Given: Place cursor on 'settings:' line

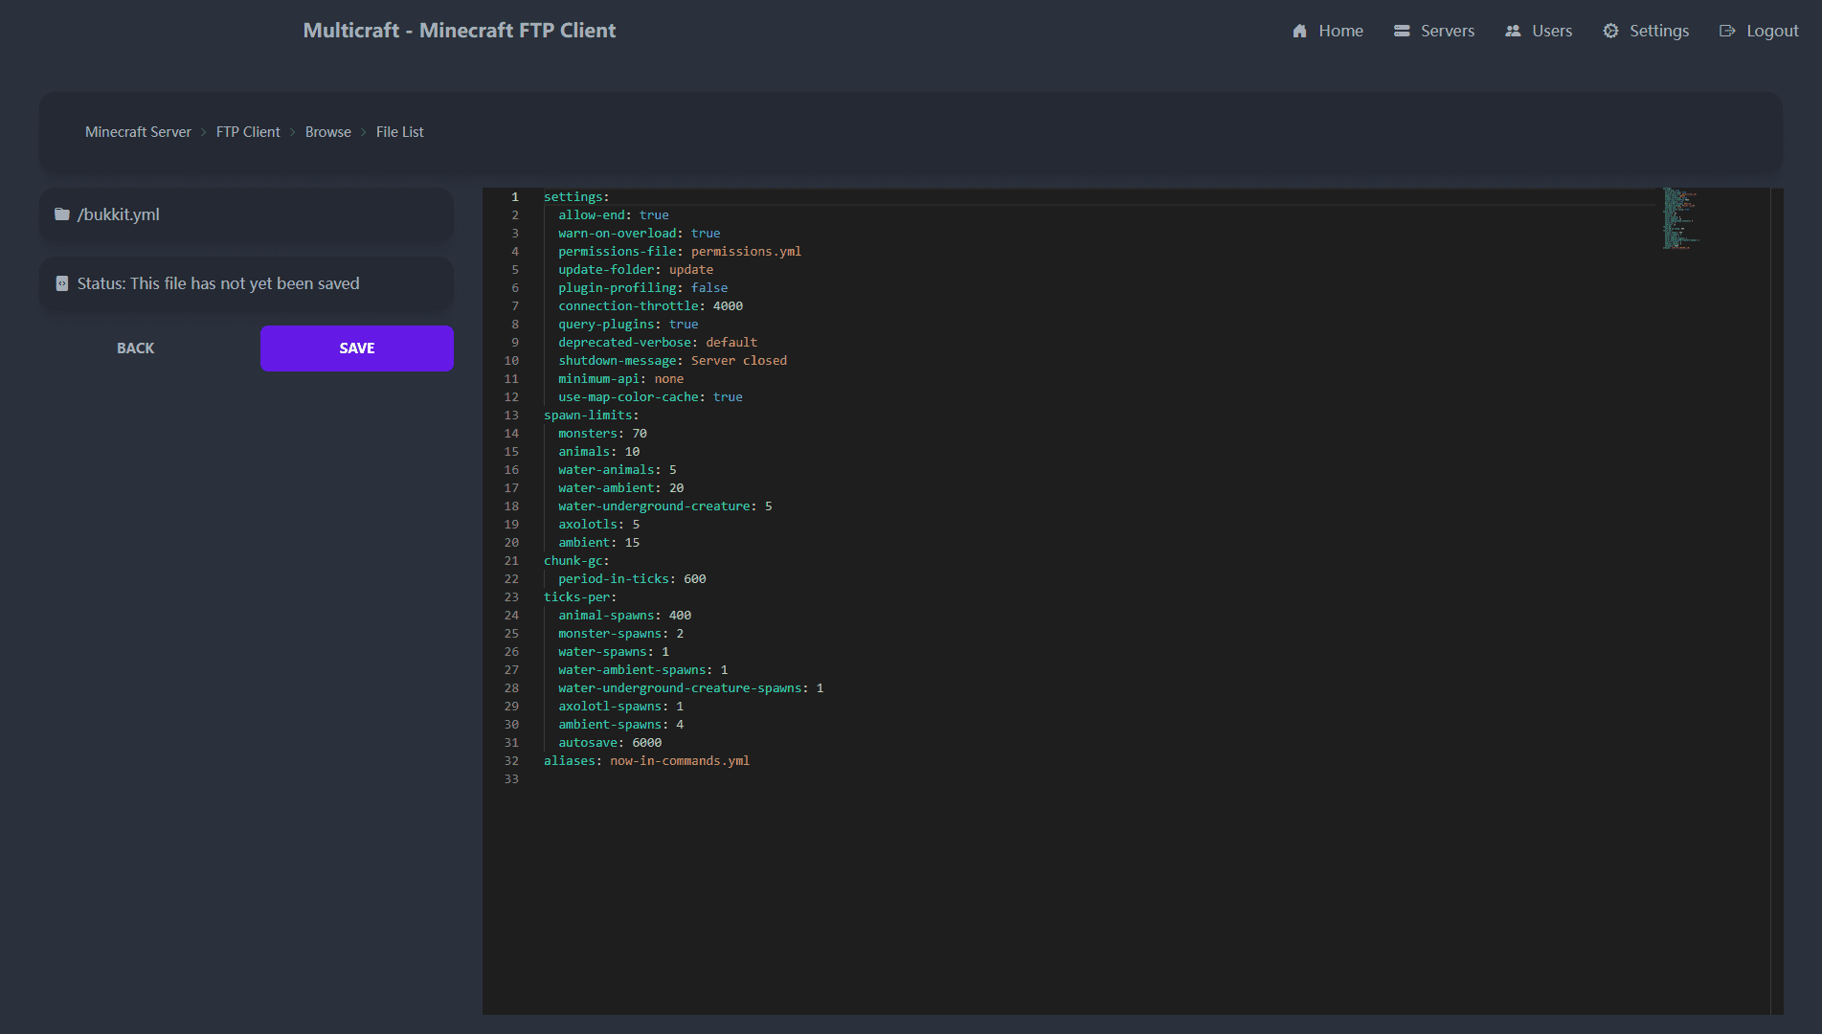Looking at the screenshot, I should click(x=576, y=197).
